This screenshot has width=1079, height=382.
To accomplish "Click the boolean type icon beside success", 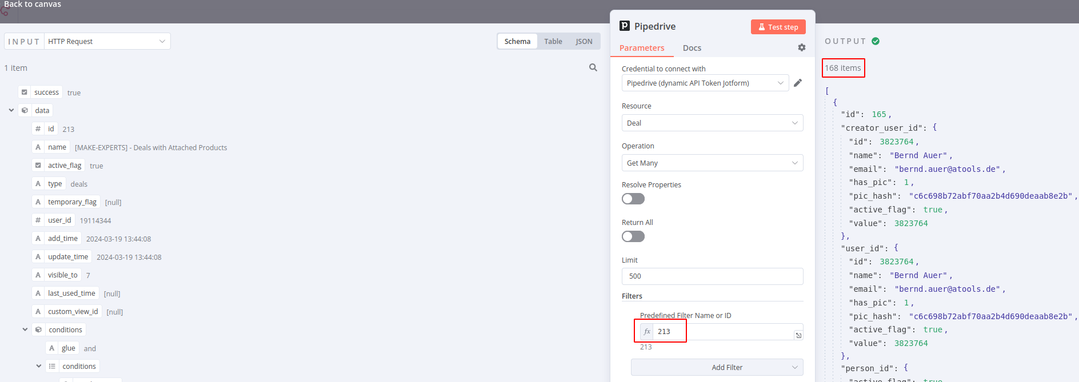I will coord(25,92).
